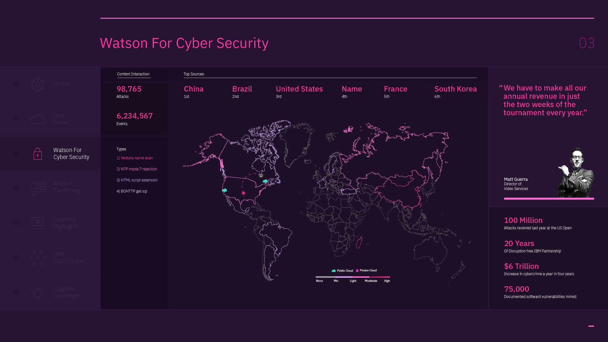Click the pink attack marker in the US

(x=244, y=193)
